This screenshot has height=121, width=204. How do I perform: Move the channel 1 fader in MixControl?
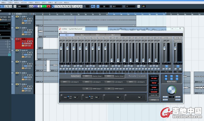pyautogui.click(x=61, y=48)
